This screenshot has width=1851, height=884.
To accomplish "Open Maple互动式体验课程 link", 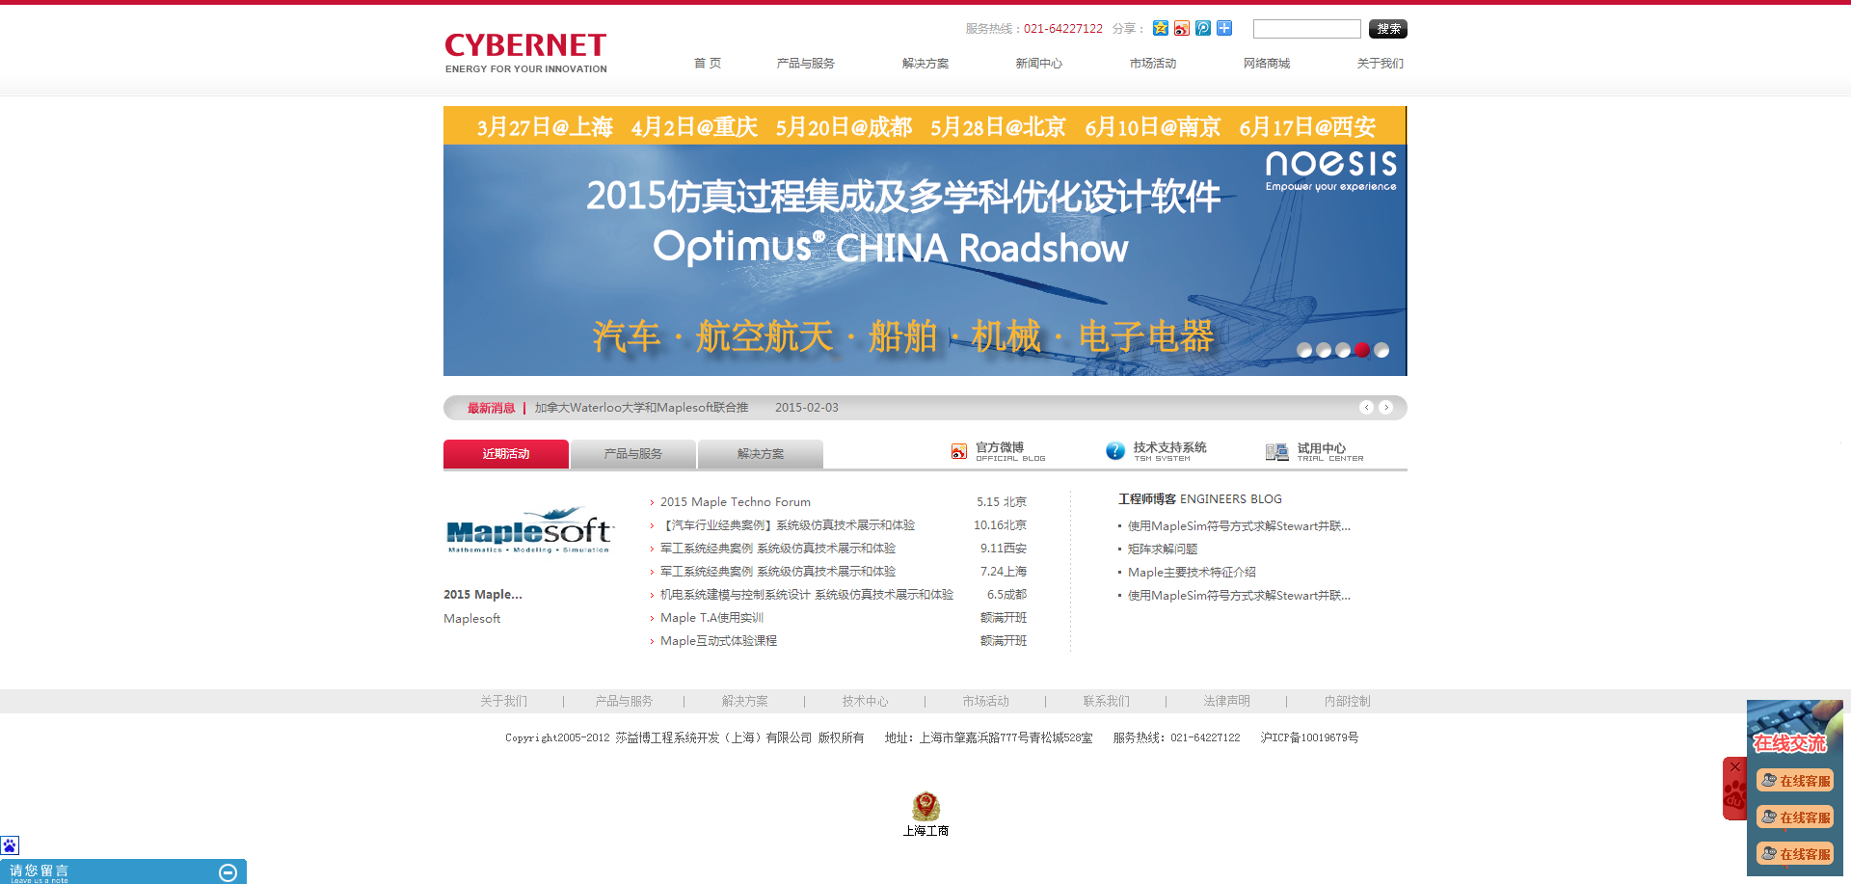I will coord(718,641).
